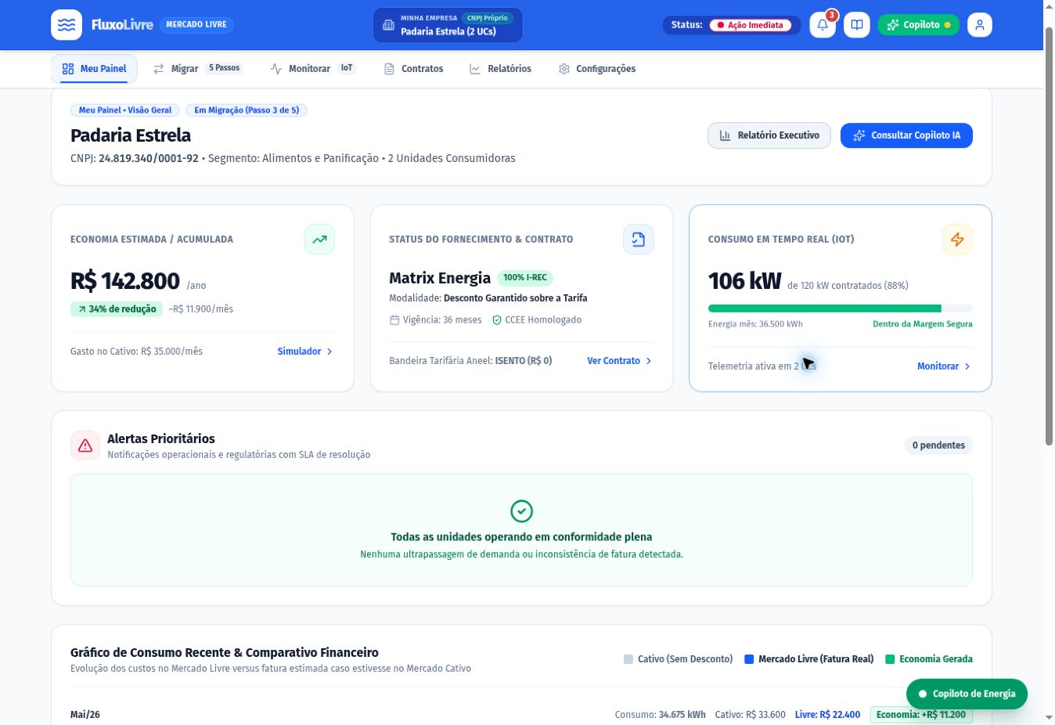The width and height of the screenshot is (1055, 725).
Task: Open the user profile icon
Action: (980, 25)
